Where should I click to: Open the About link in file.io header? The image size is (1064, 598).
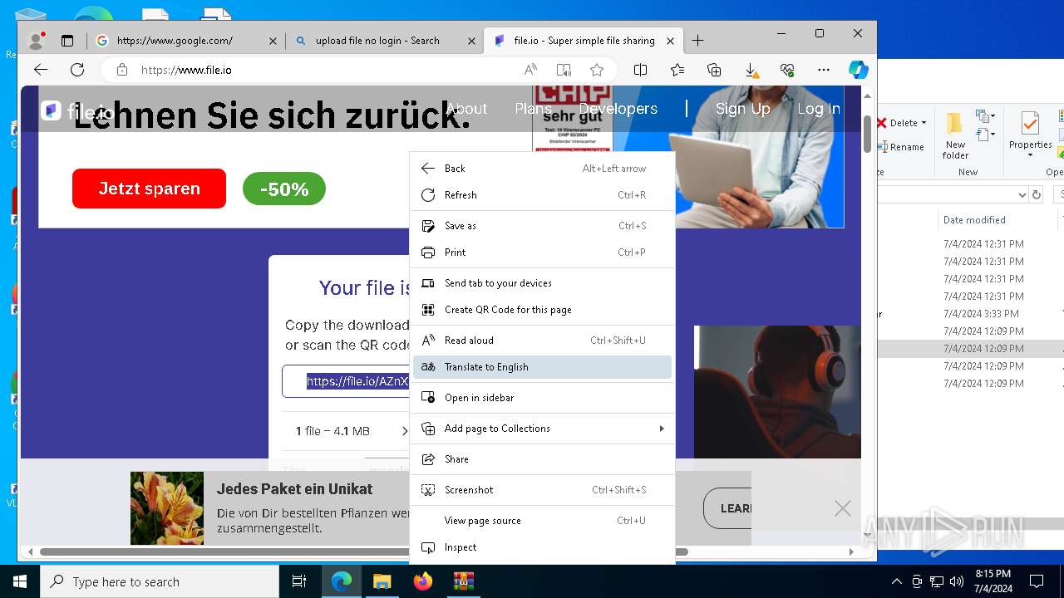pos(466,109)
